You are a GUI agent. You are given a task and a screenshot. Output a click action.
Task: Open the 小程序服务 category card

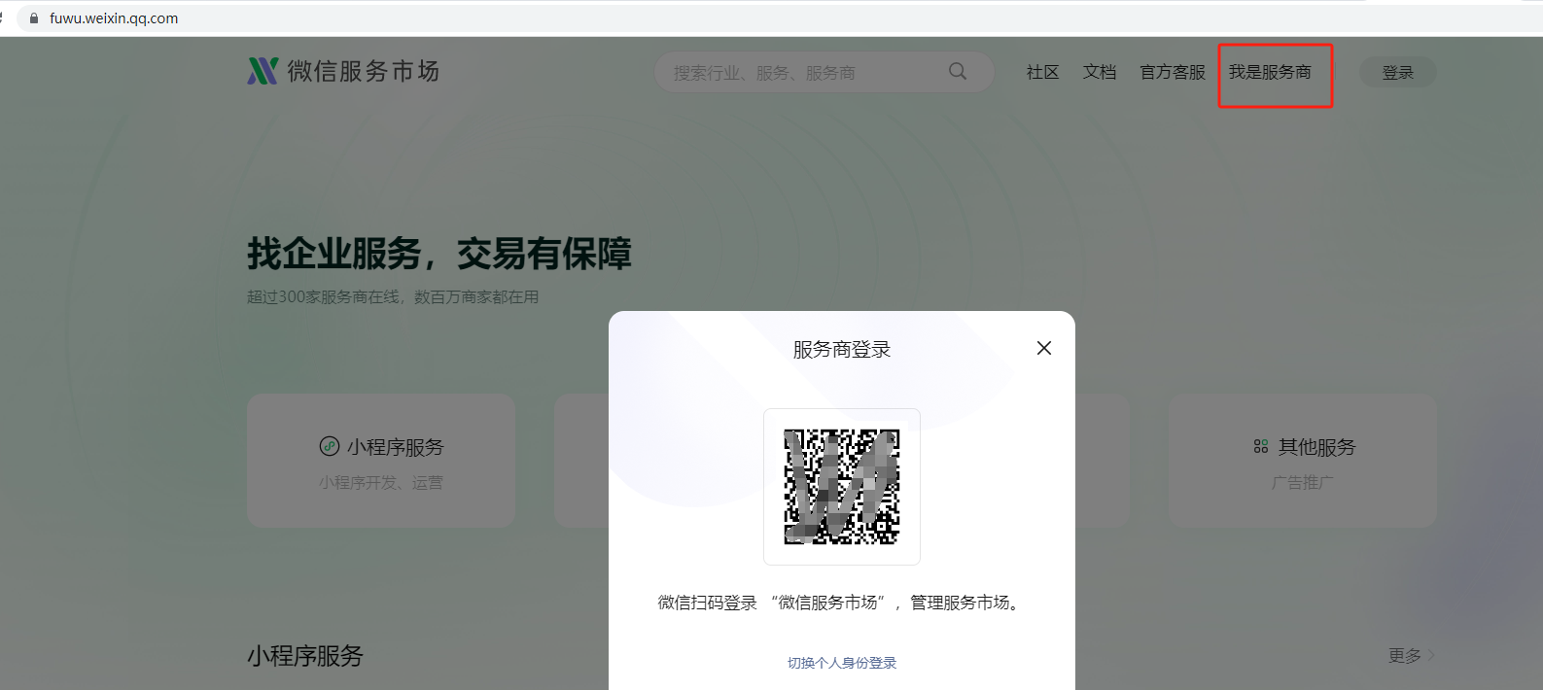[381, 461]
